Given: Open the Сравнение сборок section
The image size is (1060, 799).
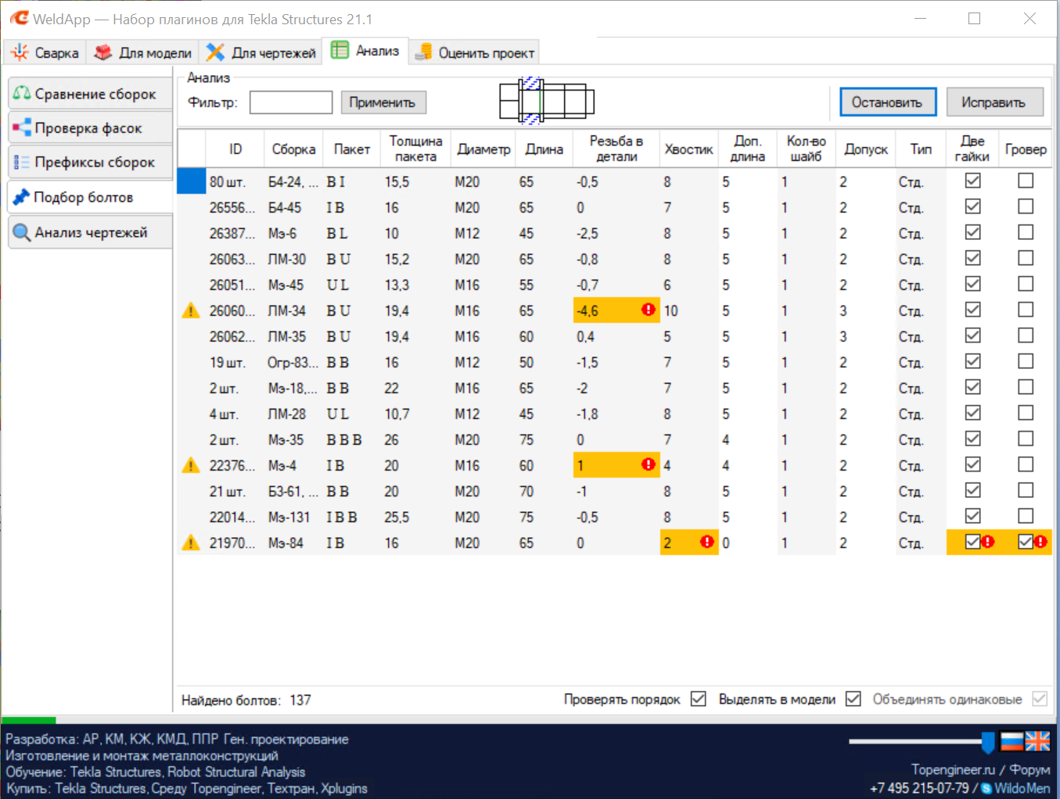Looking at the screenshot, I should click(90, 94).
